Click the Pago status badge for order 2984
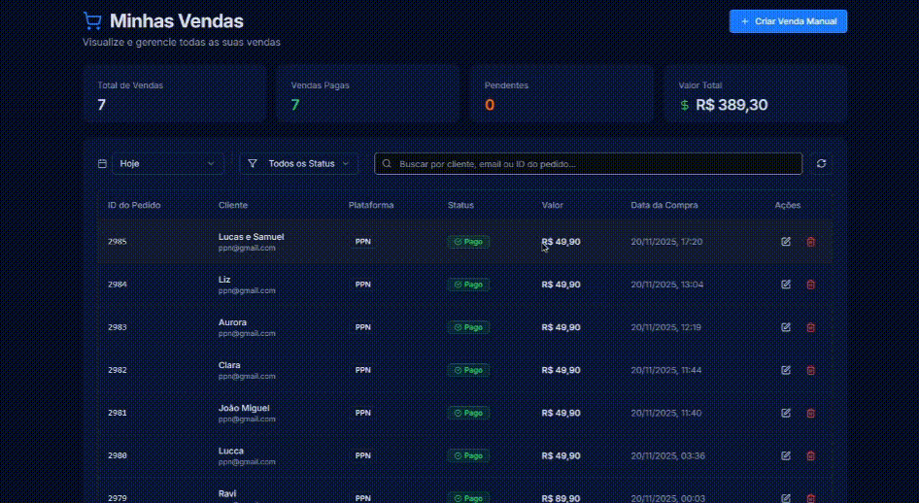This screenshot has height=503, width=919. point(468,285)
